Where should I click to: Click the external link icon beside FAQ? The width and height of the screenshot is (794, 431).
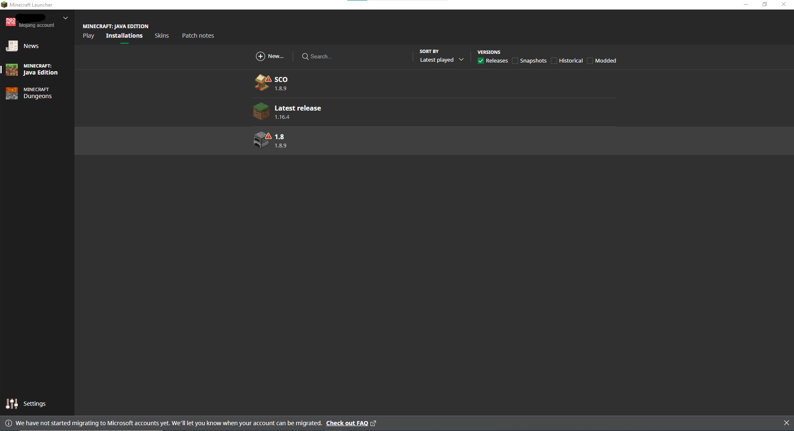(x=373, y=423)
